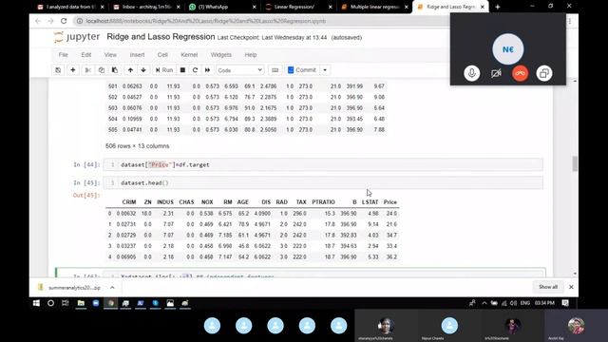
Task: Expand the Commit dropdown arrow
Action: pos(325,70)
